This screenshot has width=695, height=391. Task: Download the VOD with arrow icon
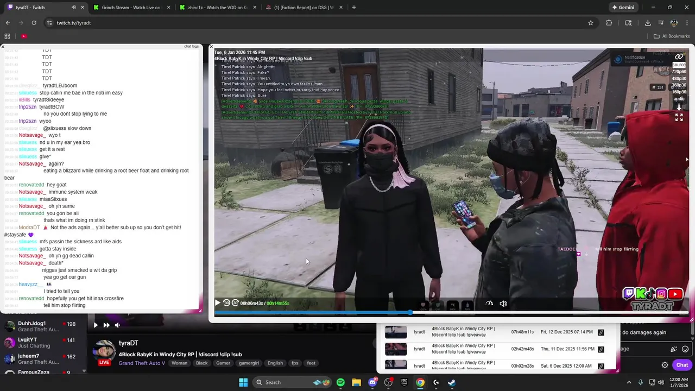(679, 108)
